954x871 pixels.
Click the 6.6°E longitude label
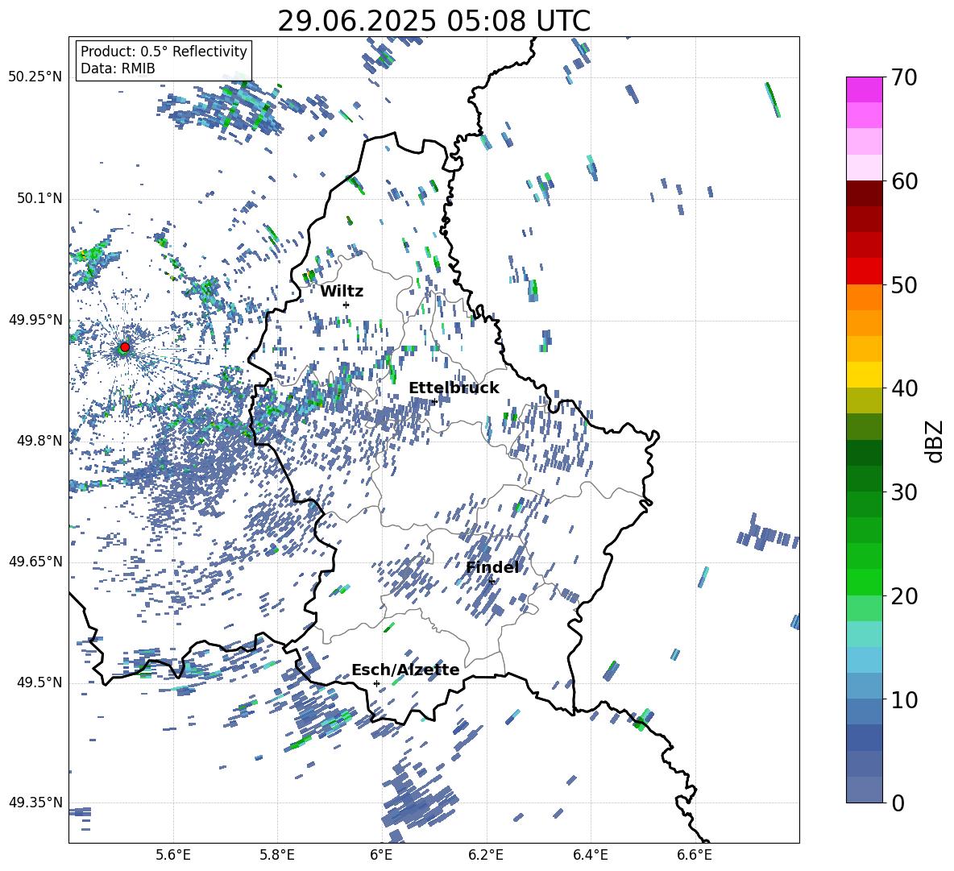tap(695, 855)
